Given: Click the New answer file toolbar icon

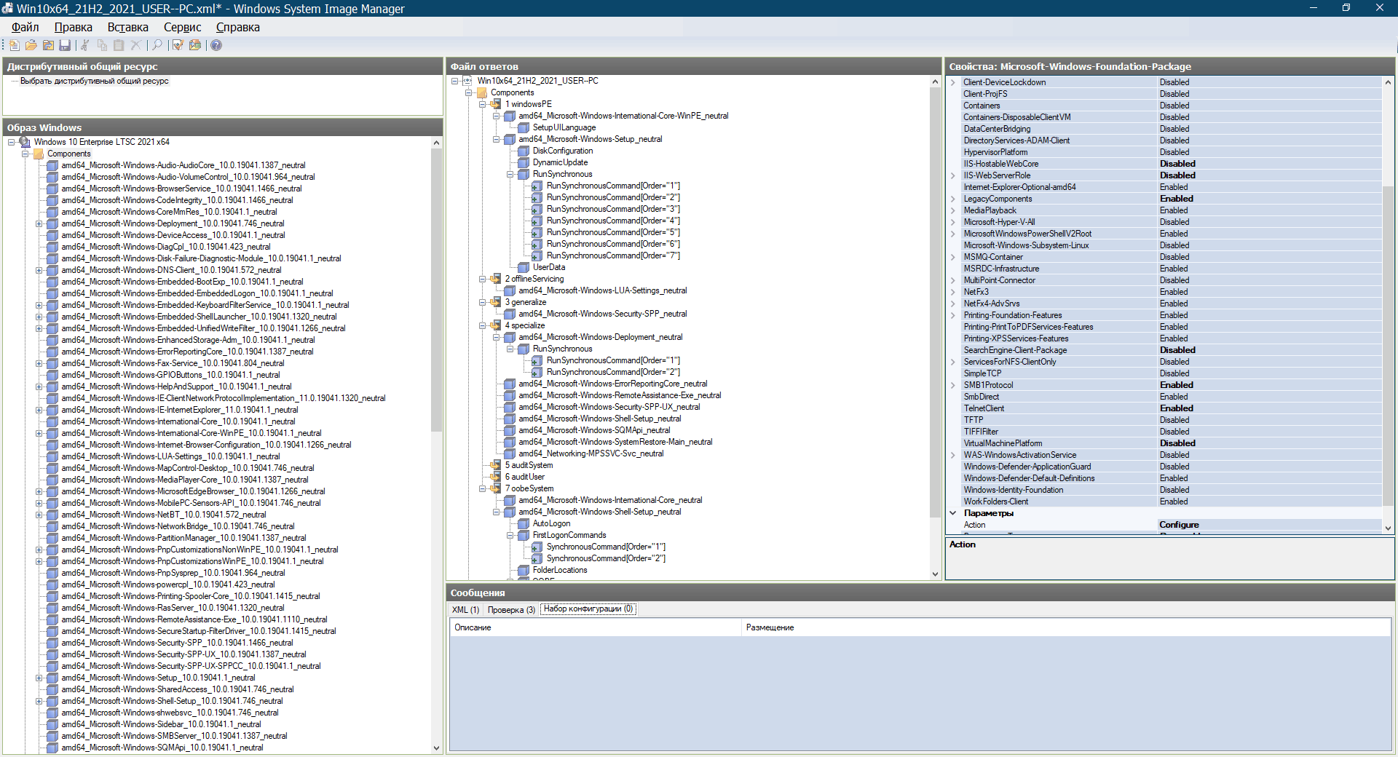Looking at the screenshot, I should tap(14, 45).
